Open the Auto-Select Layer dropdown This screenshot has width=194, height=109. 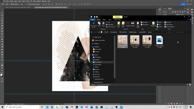(22, 4)
